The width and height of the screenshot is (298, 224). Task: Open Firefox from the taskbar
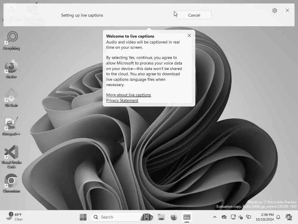click(174, 217)
